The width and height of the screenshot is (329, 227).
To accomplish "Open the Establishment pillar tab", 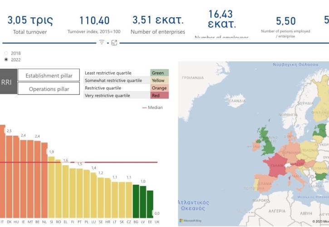I will click(49, 75).
